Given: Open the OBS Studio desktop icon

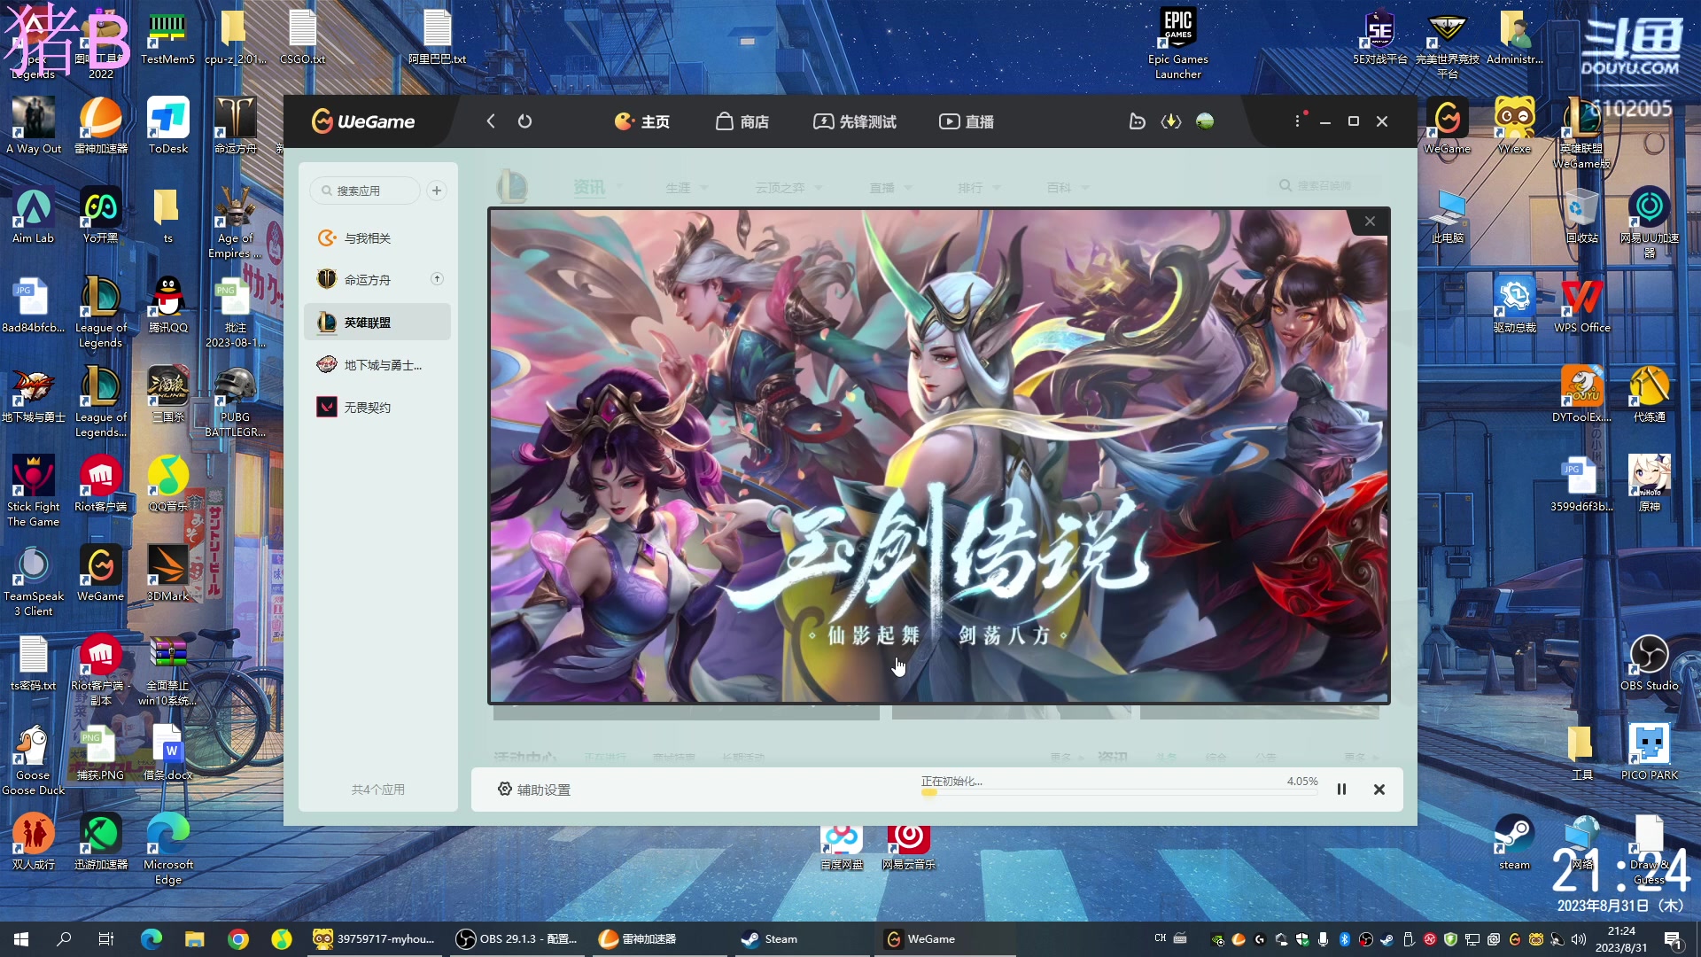Looking at the screenshot, I should (1649, 662).
